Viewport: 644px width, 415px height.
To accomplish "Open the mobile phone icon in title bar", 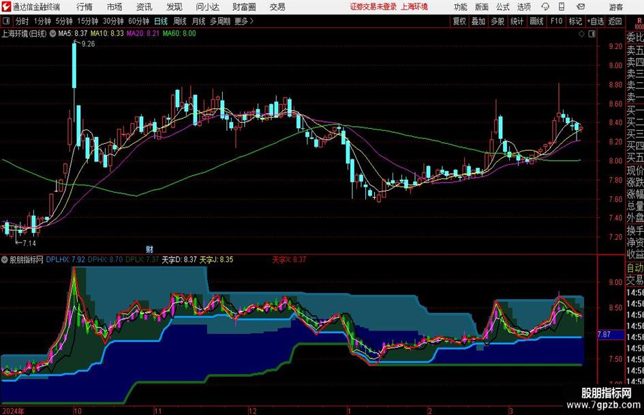I will pyautogui.click(x=562, y=7).
